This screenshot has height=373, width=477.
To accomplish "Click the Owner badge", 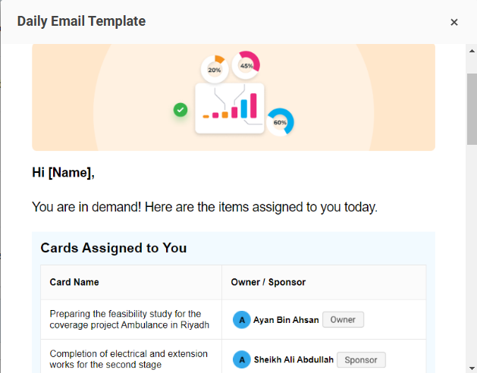I will [x=343, y=319].
